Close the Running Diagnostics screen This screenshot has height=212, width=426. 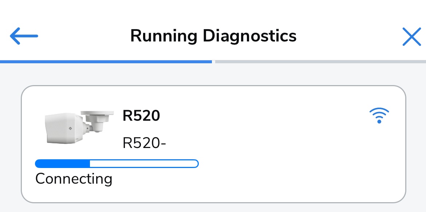coord(411,36)
